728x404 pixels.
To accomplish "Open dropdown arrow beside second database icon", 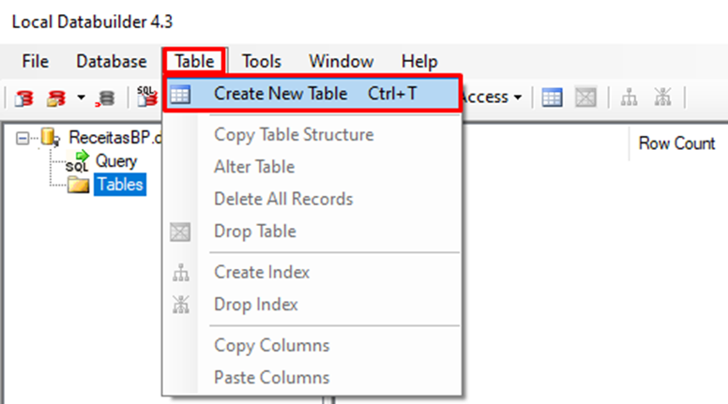I will [x=81, y=97].
